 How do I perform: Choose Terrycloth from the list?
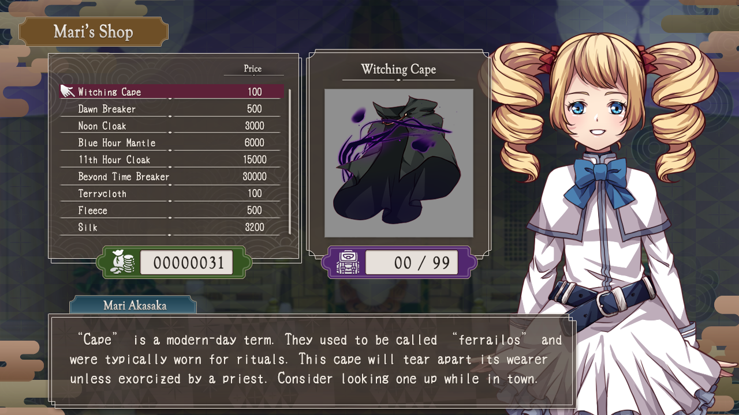click(172, 194)
